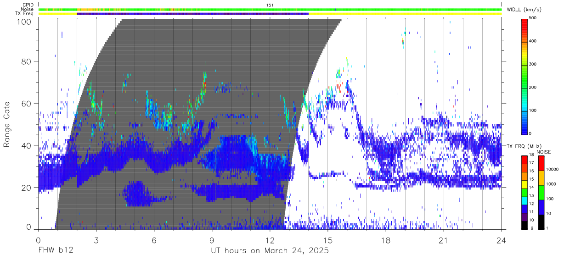Viewport: 564px width, 260px height.
Task: Click the red swatch in TX FRQ legend
Action: [x=524, y=160]
